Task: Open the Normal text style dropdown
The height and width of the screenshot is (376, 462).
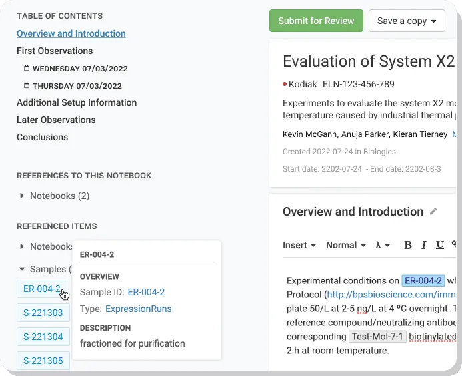Action: (345, 245)
